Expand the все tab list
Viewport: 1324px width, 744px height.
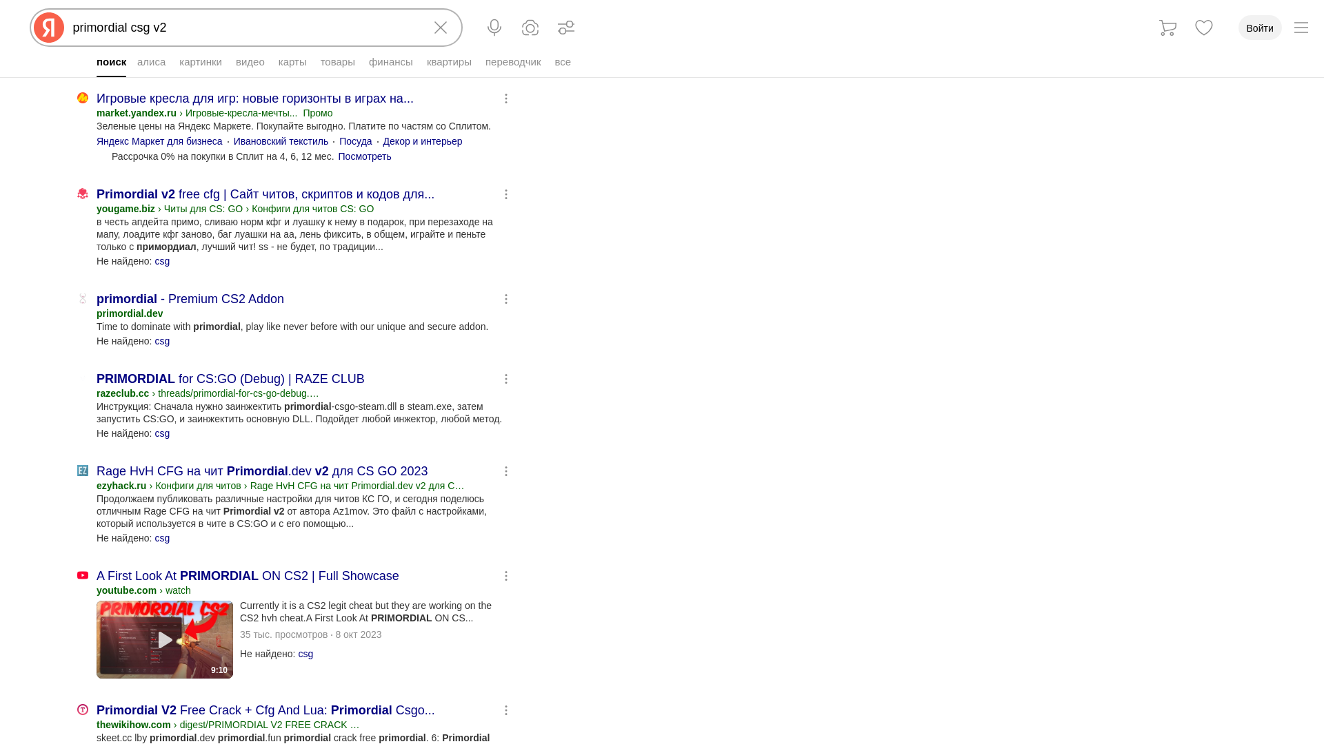[563, 62]
